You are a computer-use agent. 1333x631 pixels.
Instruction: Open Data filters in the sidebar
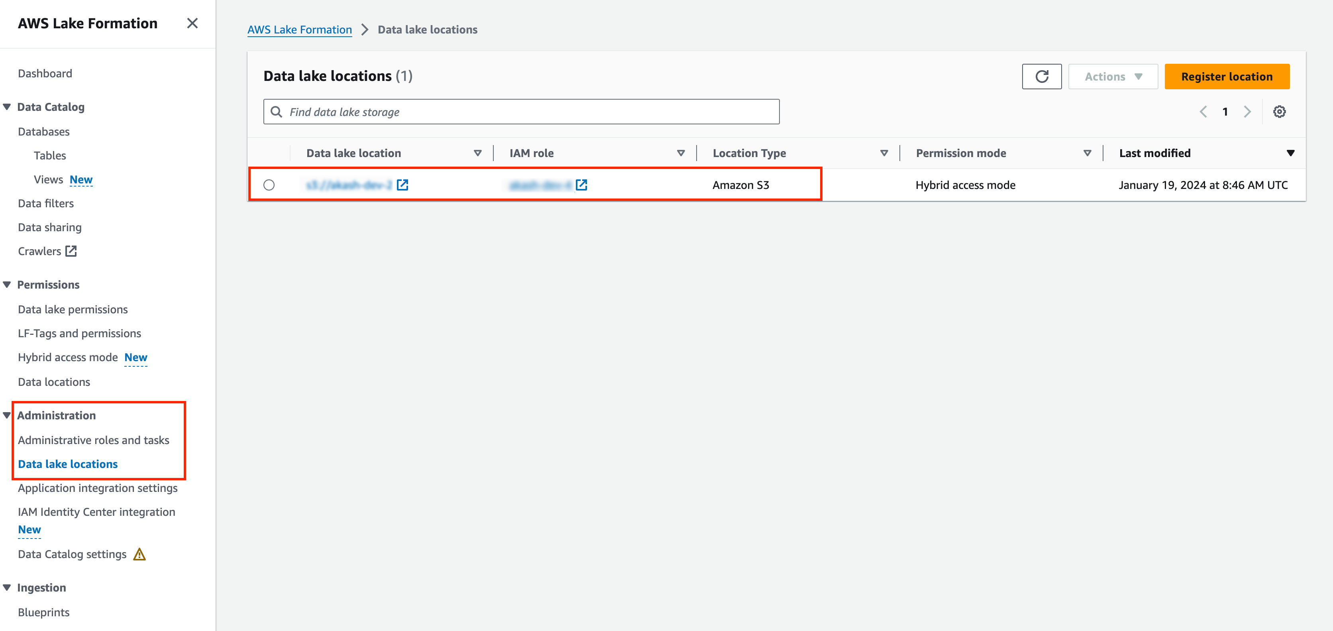[x=45, y=203]
